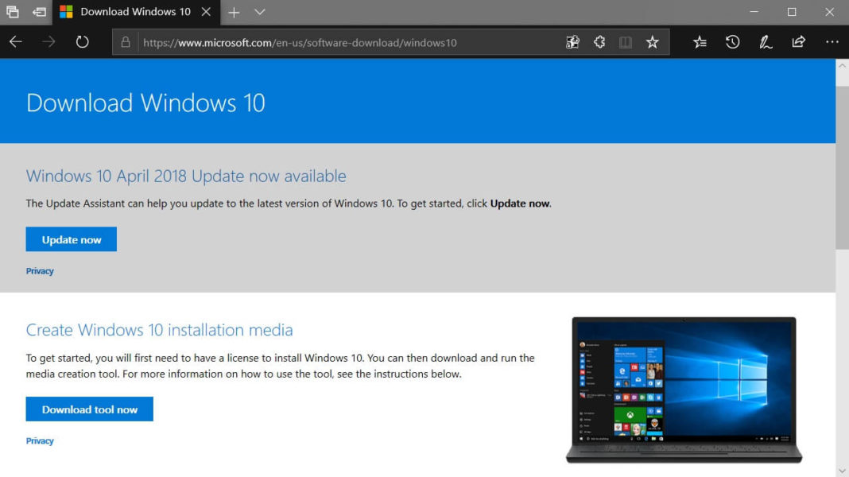The image size is (849, 477).
Task: Select the Download Windows 10 tab
Action: (135, 12)
